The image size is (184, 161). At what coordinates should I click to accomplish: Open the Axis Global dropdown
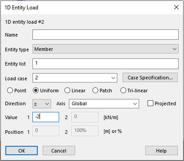click(x=104, y=103)
